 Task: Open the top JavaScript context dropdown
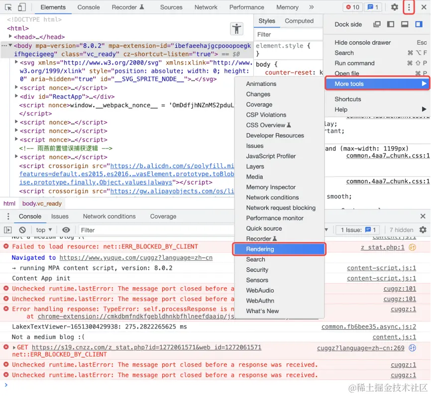click(x=44, y=230)
